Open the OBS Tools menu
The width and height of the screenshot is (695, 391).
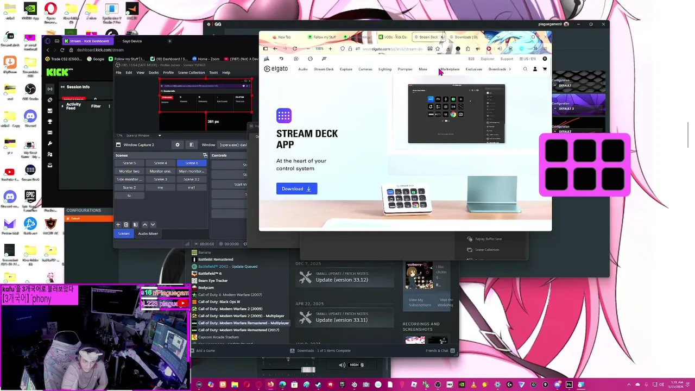(213, 73)
